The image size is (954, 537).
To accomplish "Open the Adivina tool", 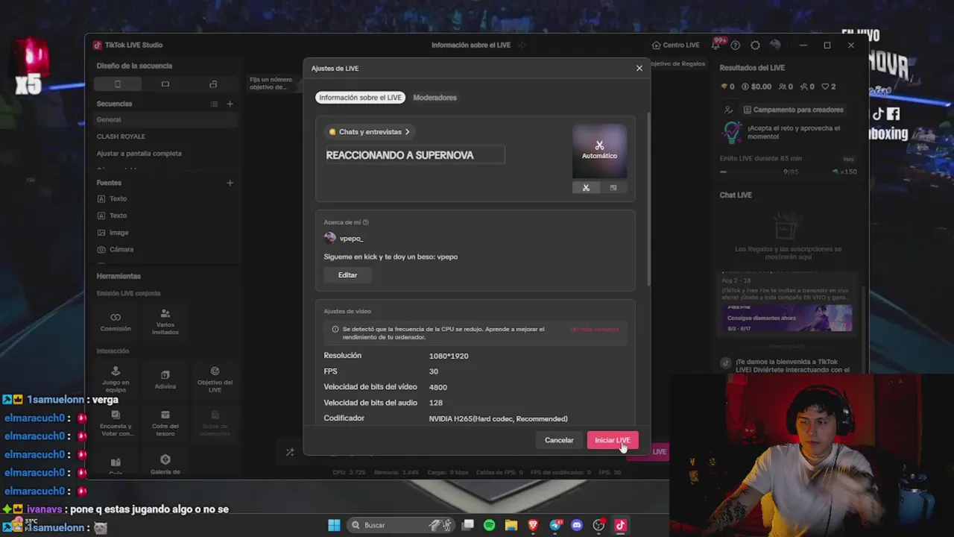I will pos(165,380).
